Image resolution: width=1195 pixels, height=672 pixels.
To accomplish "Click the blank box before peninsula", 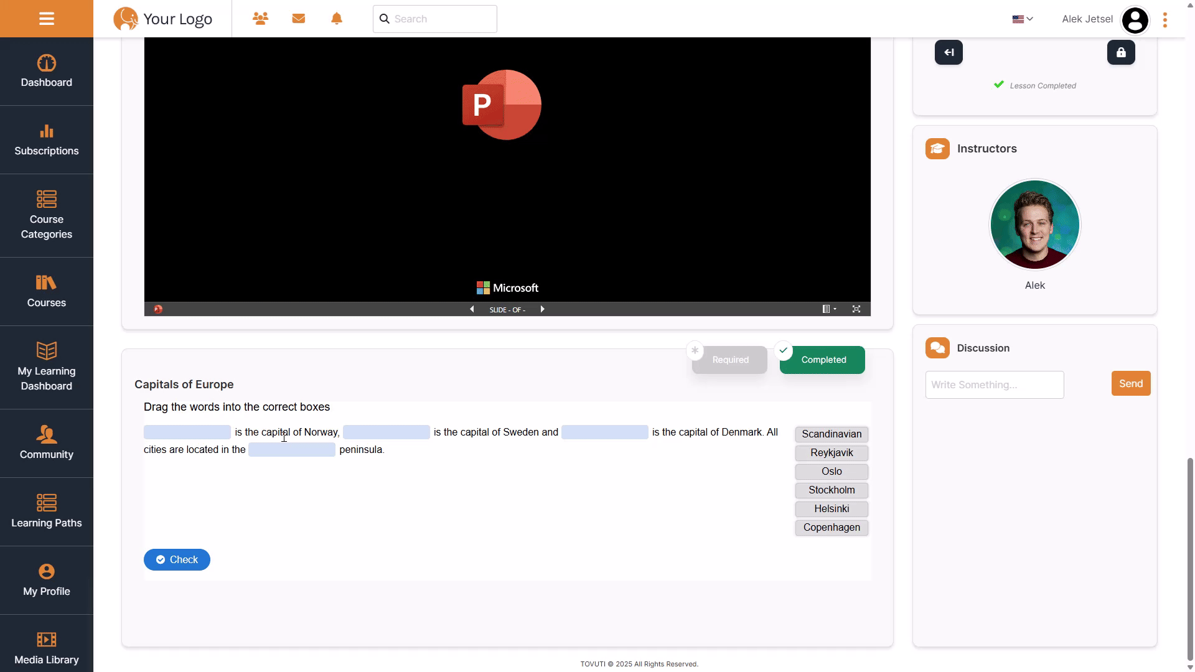I will (x=292, y=449).
